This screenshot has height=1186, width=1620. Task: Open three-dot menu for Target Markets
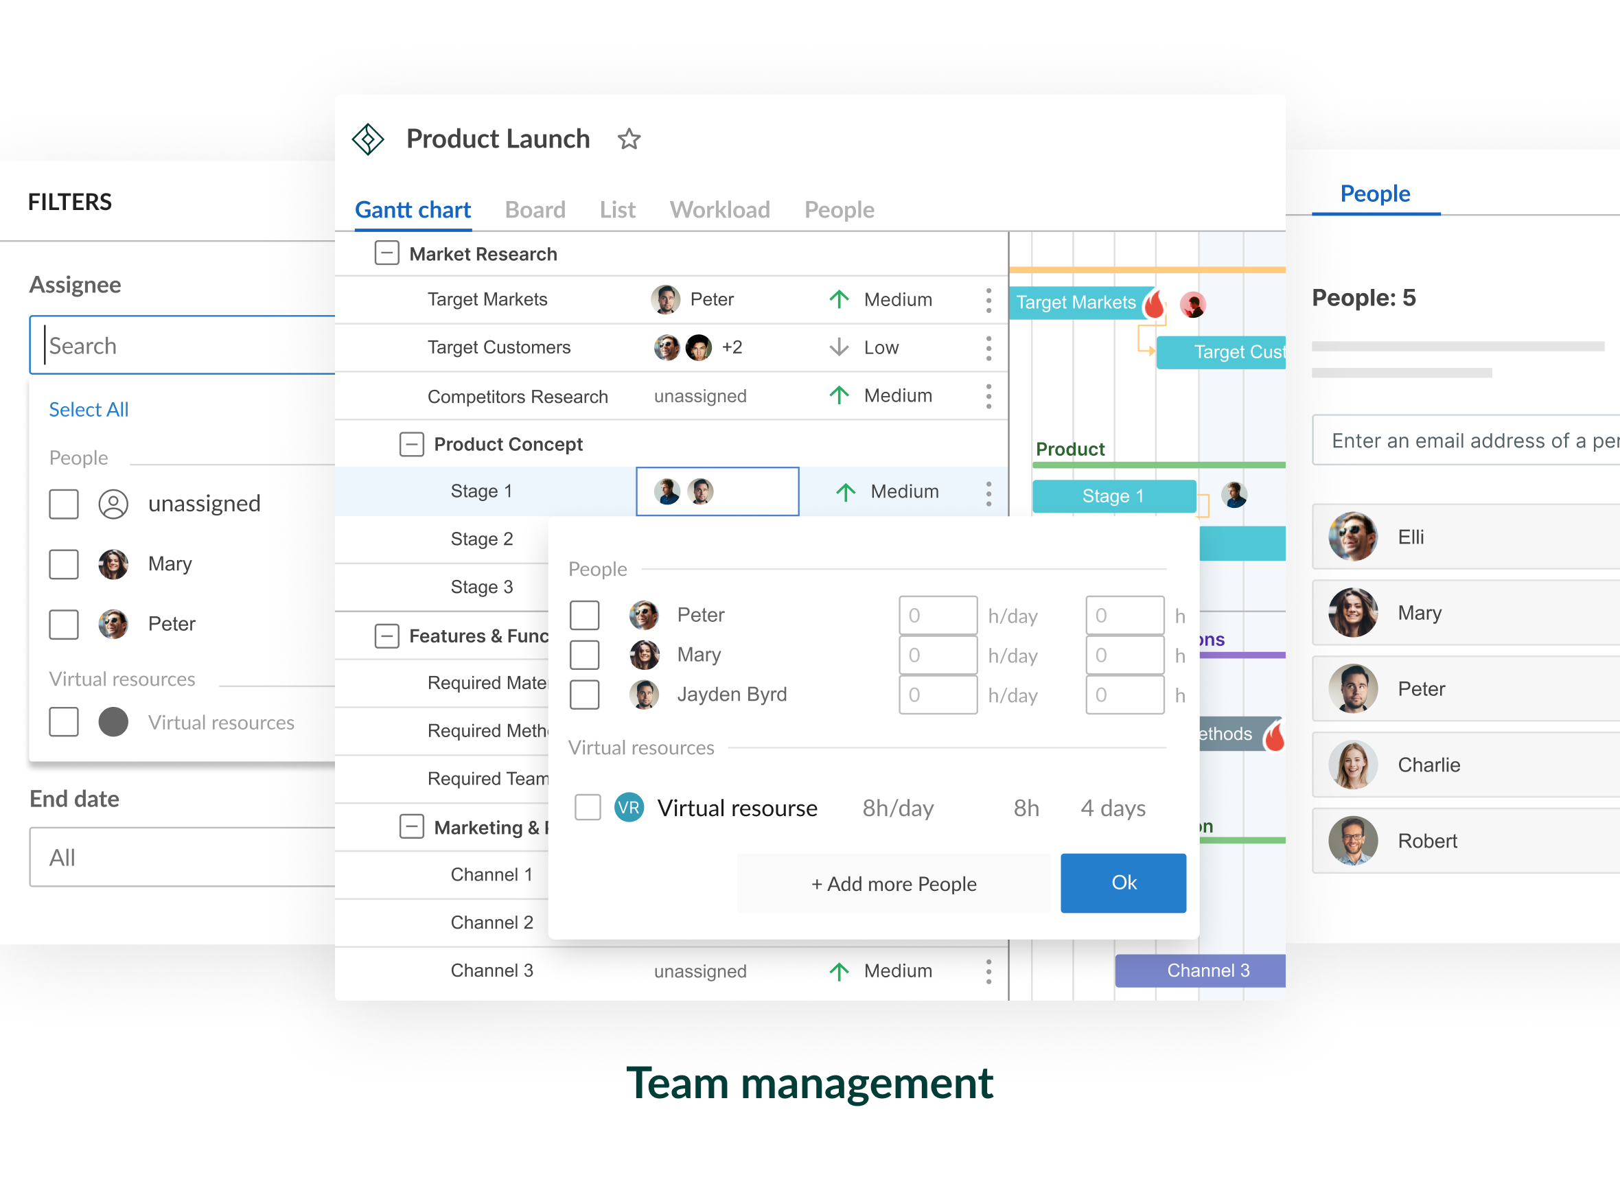(988, 300)
